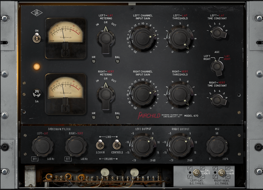Click the Right-Vert Time Constant selector
The image size is (263, 190).
coord(218,100)
